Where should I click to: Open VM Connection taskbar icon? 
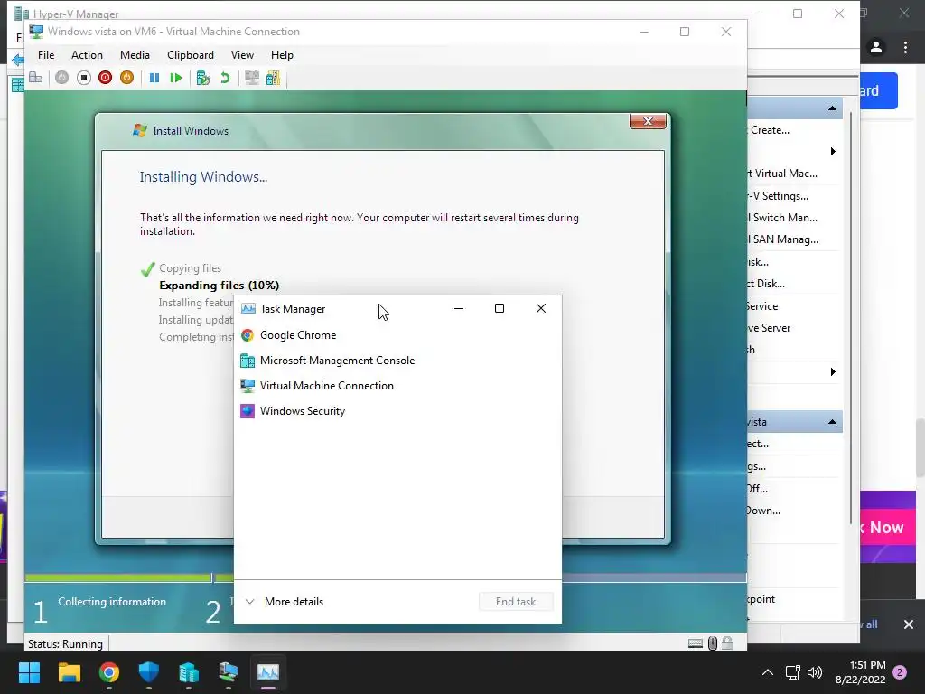pyautogui.click(x=229, y=672)
